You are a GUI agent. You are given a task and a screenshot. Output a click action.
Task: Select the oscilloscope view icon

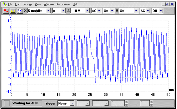coord(5,11)
